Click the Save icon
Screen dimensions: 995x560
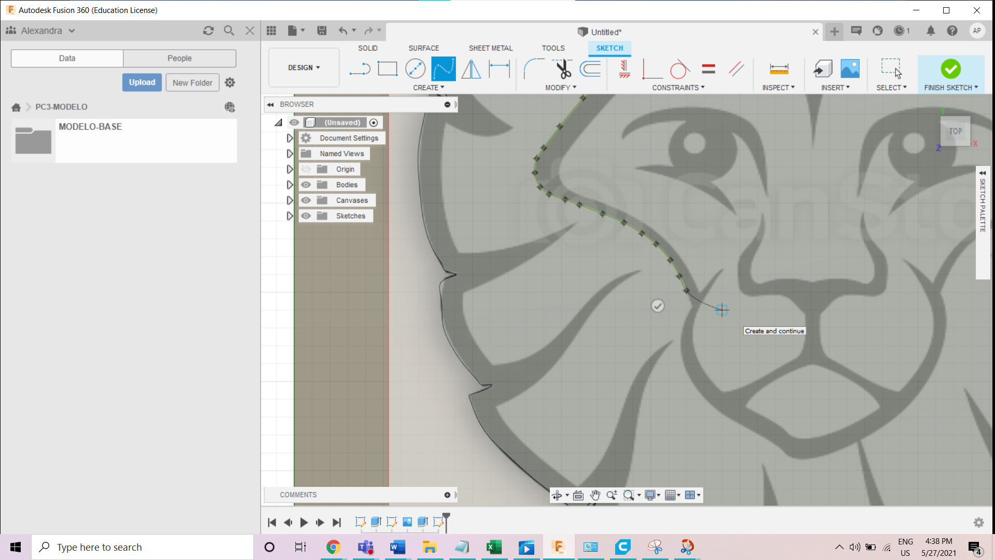tap(322, 31)
